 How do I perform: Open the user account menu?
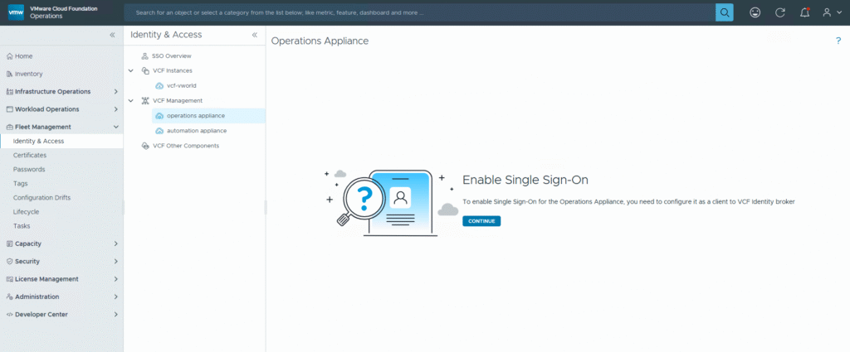click(x=829, y=12)
